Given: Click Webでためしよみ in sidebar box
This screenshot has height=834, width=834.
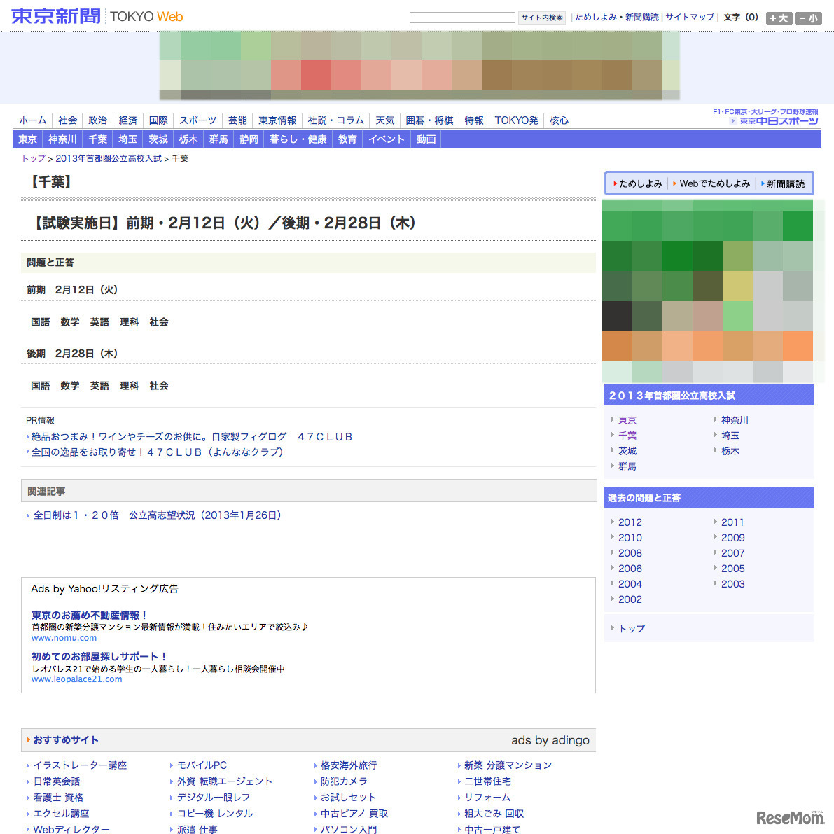Looking at the screenshot, I should click(714, 183).
